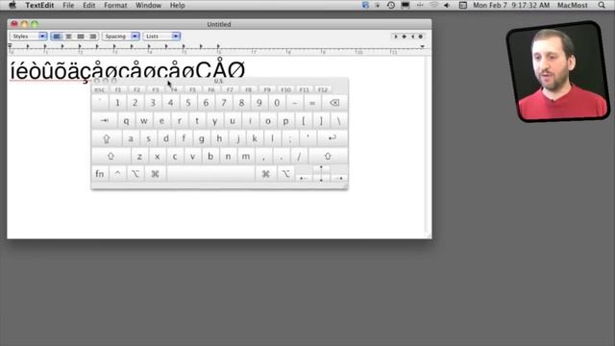615x346 pixels.
Task: Click the space bar on Keyboard Viewer
Action: coord(210,174)
